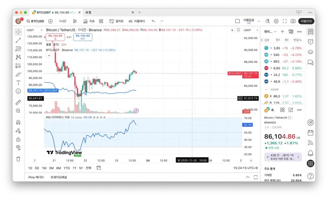Open the alerts clock sidebar icon
Image resolution: width=328 pixels, height=198 pixels.
coord(311,42)
